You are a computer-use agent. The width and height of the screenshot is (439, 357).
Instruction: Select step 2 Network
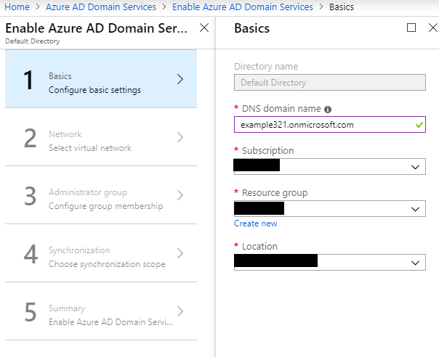click(101, 137)
